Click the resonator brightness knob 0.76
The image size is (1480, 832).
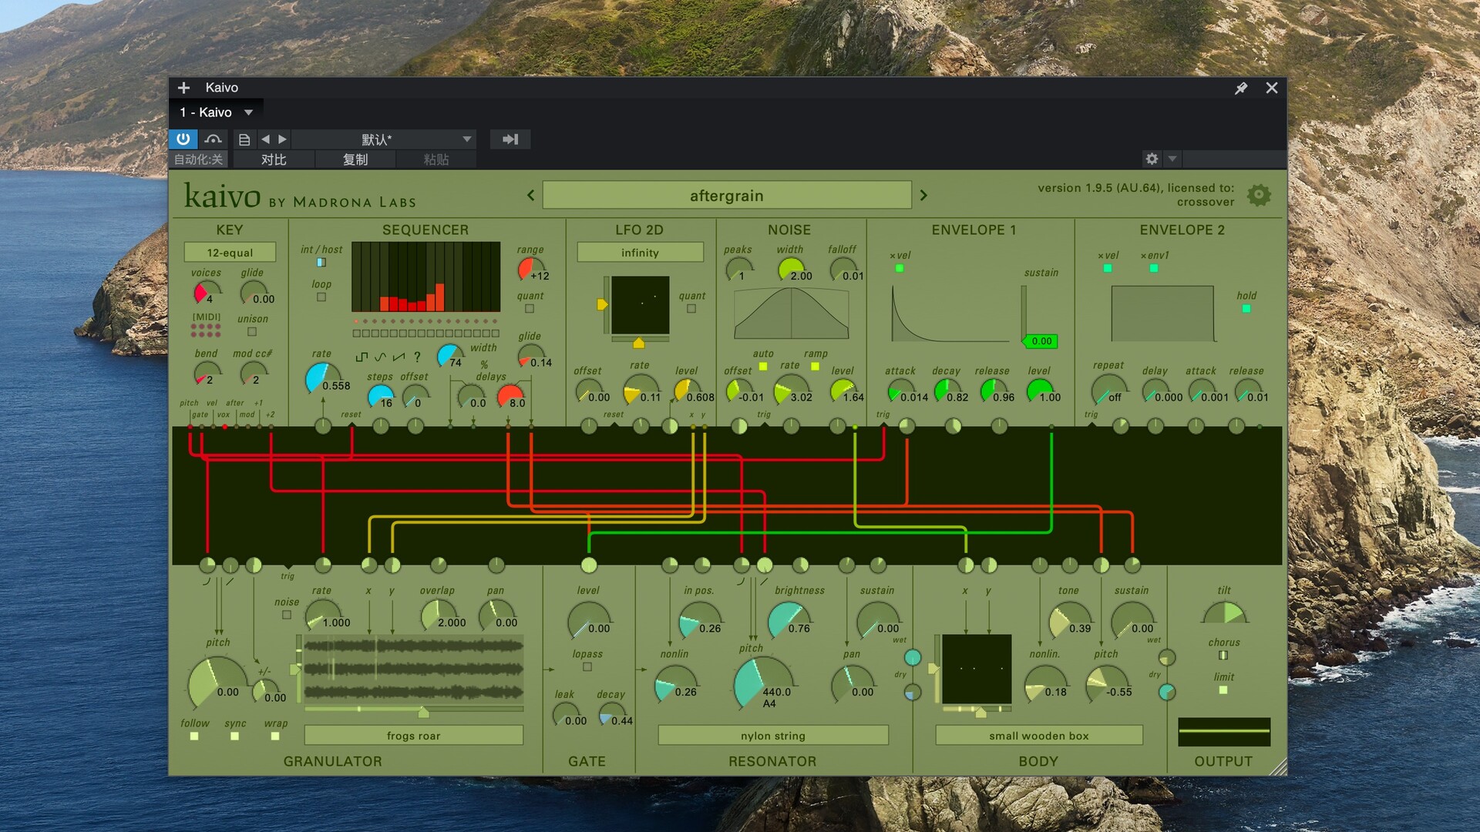click(x=789, y=620)
